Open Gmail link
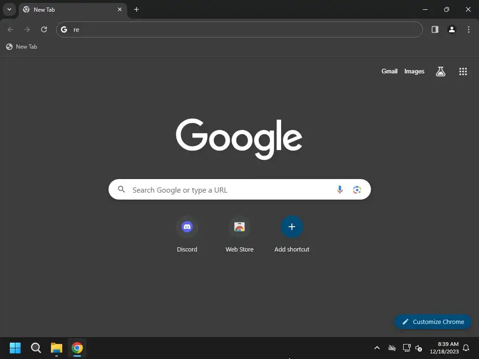This screenshot has height=359, width=479. tap(390, 71)
